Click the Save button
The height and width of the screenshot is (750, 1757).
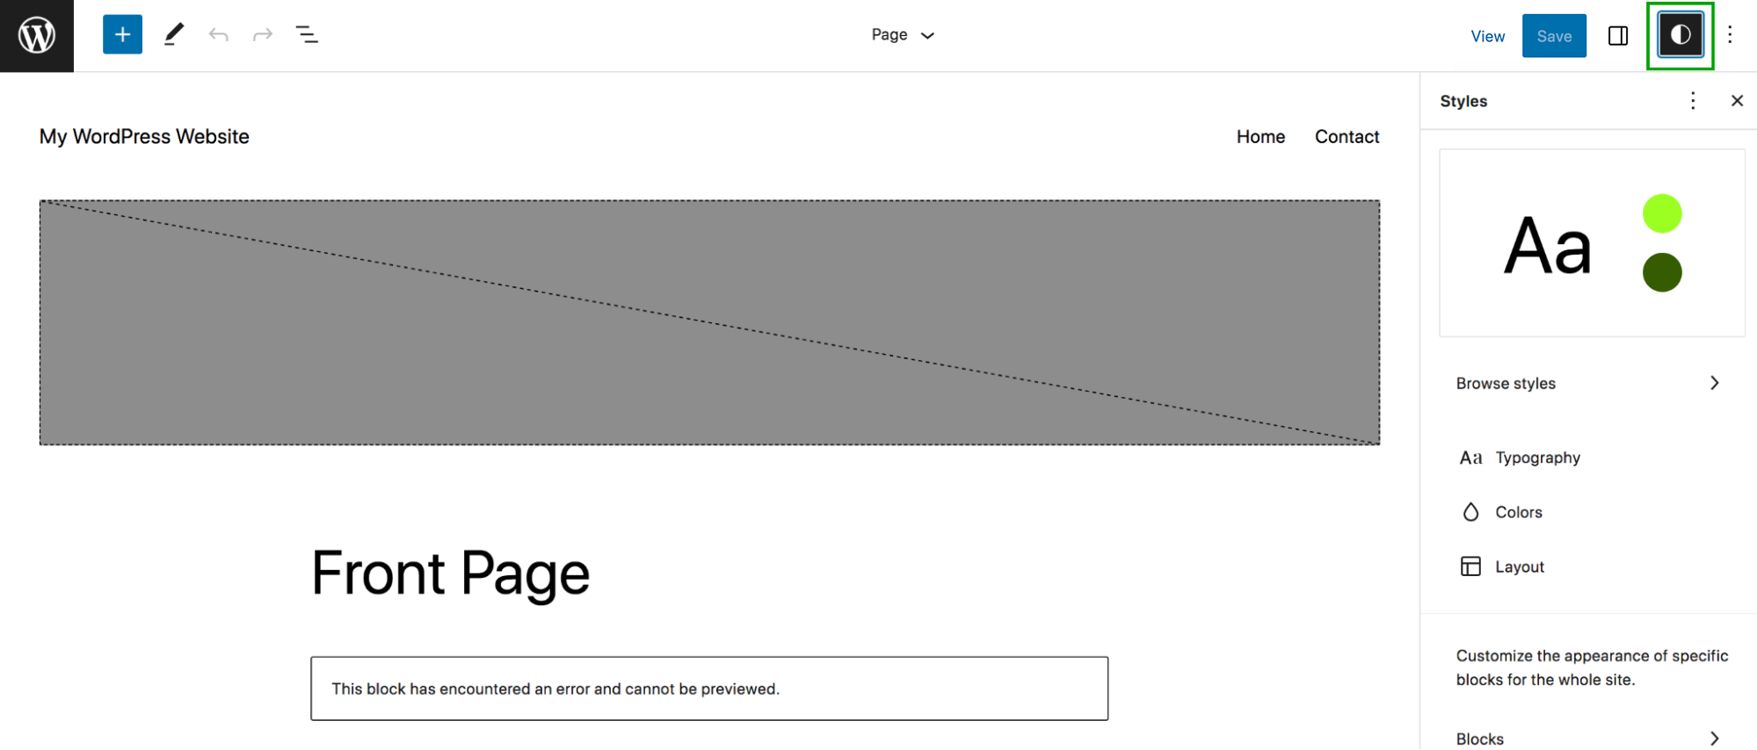[1553, 36]
